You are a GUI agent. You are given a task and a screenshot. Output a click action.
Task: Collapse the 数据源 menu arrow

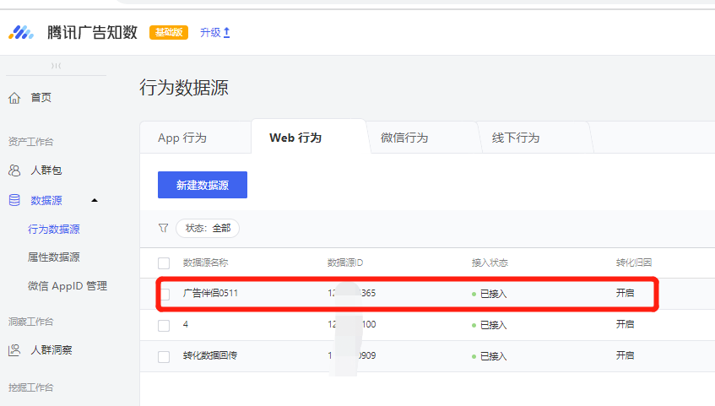pos(94,200)
